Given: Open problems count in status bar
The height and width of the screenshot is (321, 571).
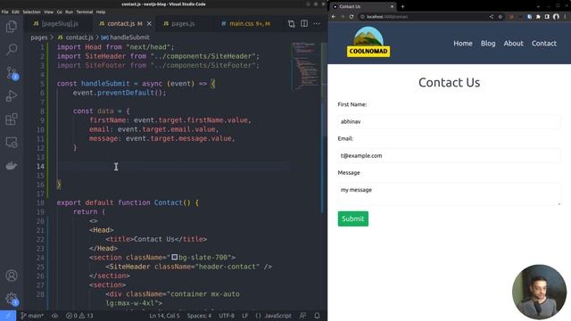Looking at the screenshot, I should pos(79,316).
